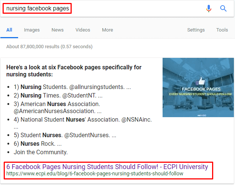Image resolution: width=235 pixels, height=185 pixels.
Task: Switch to the News tab
Action: (x=58, y=30)
